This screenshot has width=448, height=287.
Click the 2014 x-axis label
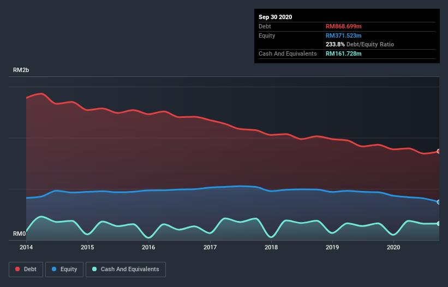click(26, 247)
